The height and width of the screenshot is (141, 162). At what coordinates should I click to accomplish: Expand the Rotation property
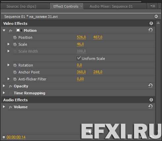pos(8,65)
